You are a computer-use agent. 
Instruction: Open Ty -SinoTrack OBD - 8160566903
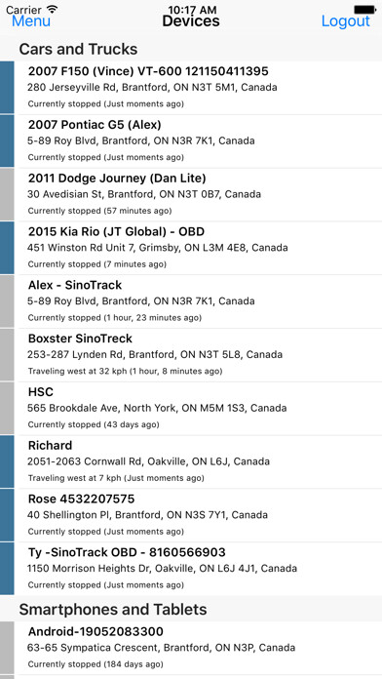click(191, 569)
